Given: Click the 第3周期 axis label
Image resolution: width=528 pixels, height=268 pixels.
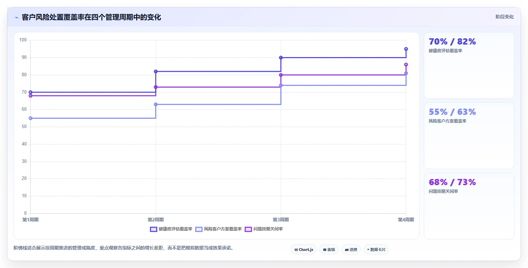Looking at the screenshot, I should pos(281,220).
